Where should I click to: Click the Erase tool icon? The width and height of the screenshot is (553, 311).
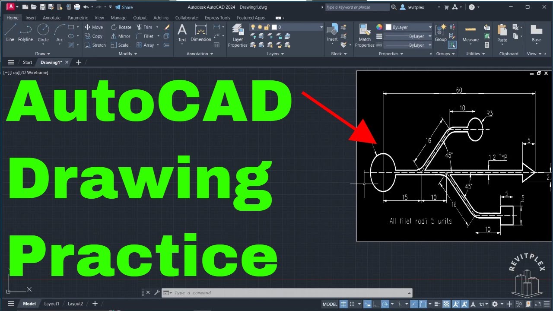coord(167,27)
